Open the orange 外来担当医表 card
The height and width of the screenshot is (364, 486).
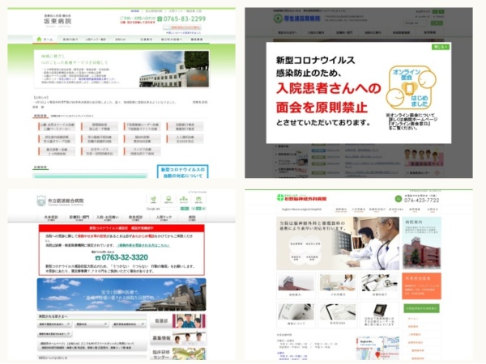pos(421,286)
